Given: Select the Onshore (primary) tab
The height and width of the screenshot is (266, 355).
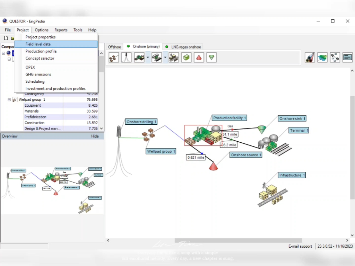Looking at the screenshot, I should click(x=143, y=46).
